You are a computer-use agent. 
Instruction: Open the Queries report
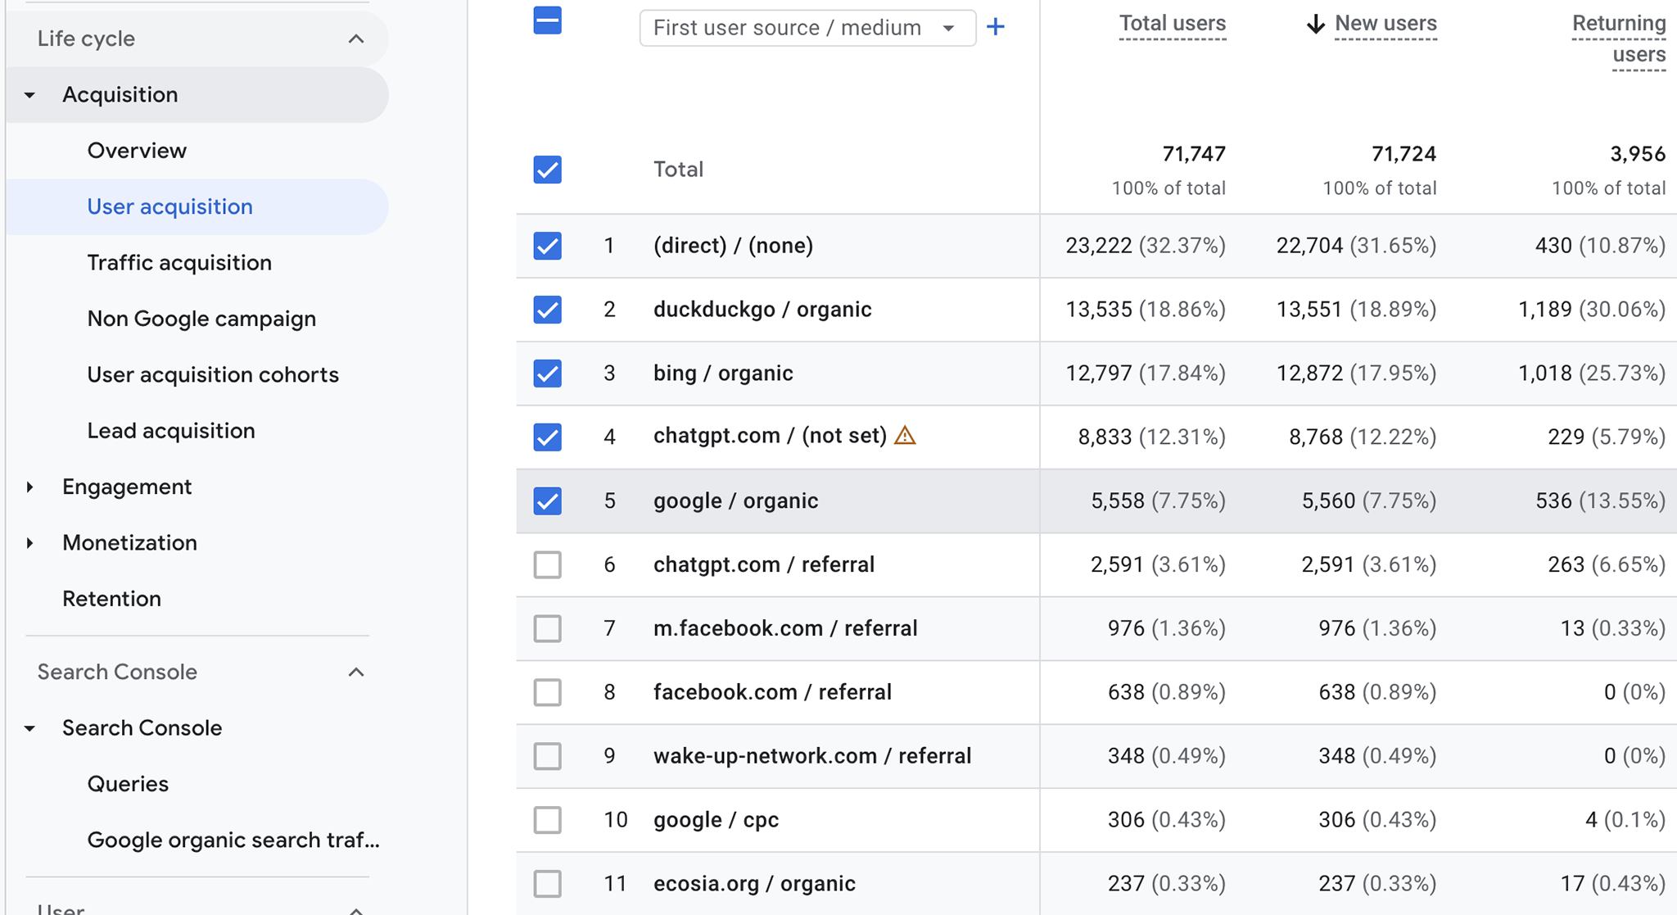[x=128, y=784]
